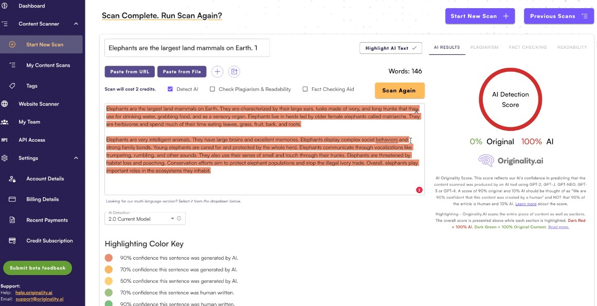Open the Readability tab
This screenshot has height=306, width=597.
click(x=572, y=47)
